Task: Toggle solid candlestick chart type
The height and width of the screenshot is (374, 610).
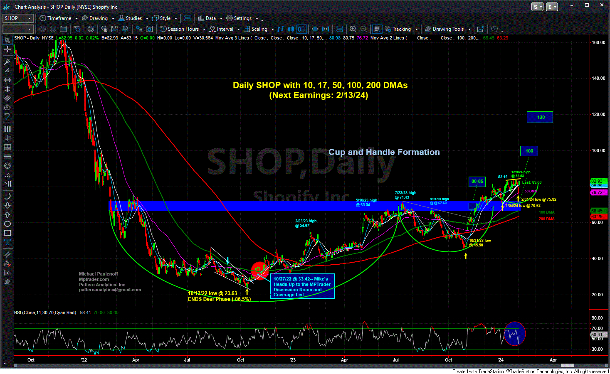Action: (x=291, y=29)
